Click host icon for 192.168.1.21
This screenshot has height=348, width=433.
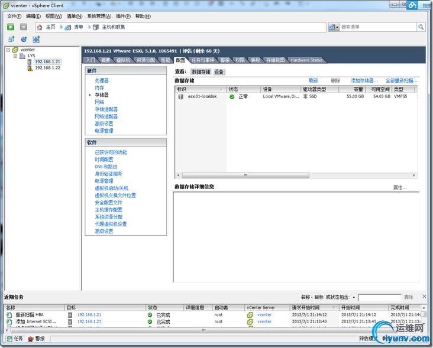click(x=29, y=62)
